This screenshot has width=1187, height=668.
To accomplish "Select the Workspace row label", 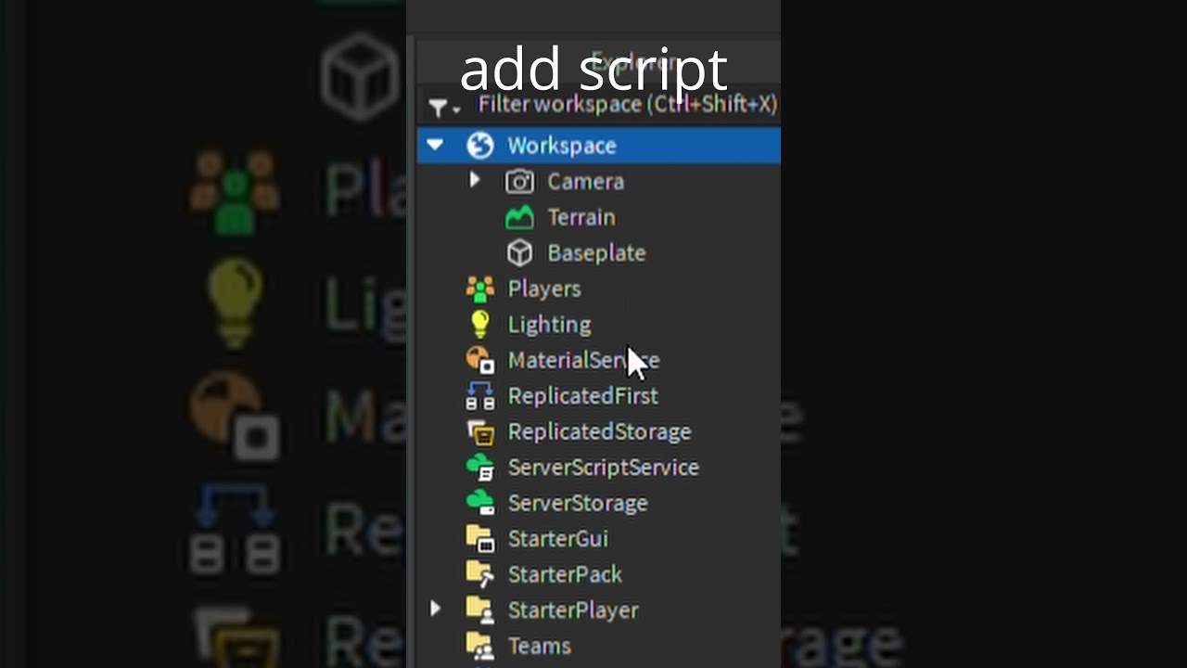I will tap(561, 146).
